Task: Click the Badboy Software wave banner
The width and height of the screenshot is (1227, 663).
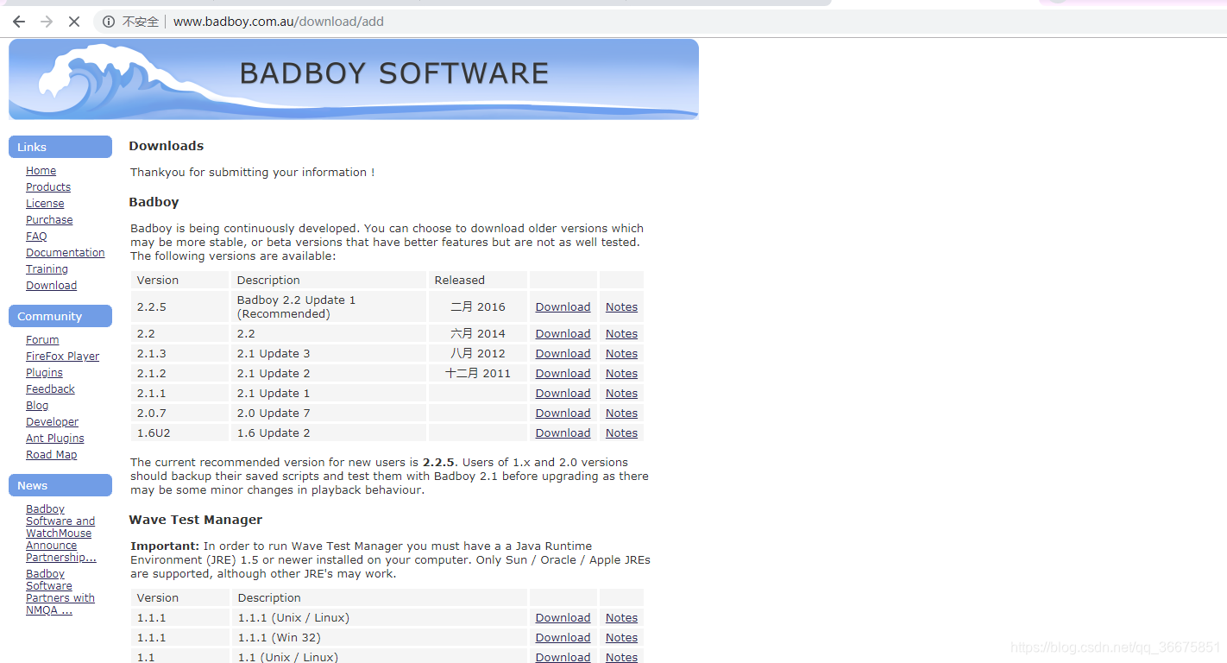Action: coord(354,79)
